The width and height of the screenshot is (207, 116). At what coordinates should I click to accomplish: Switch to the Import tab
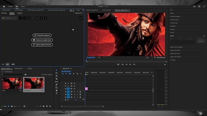click(x=10, y=6)
